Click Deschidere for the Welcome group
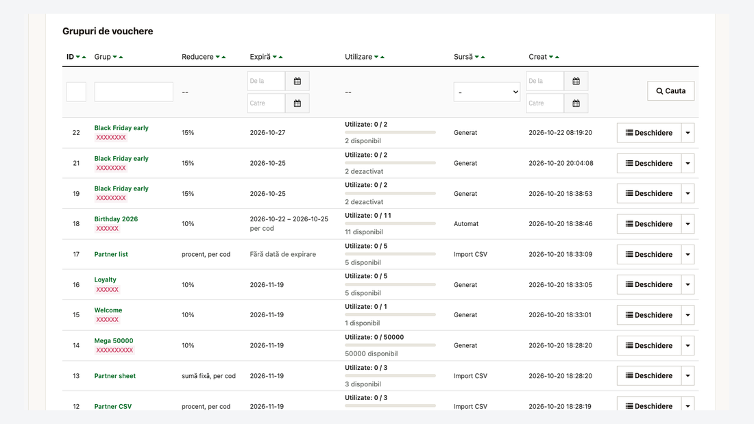 (649, 315)
